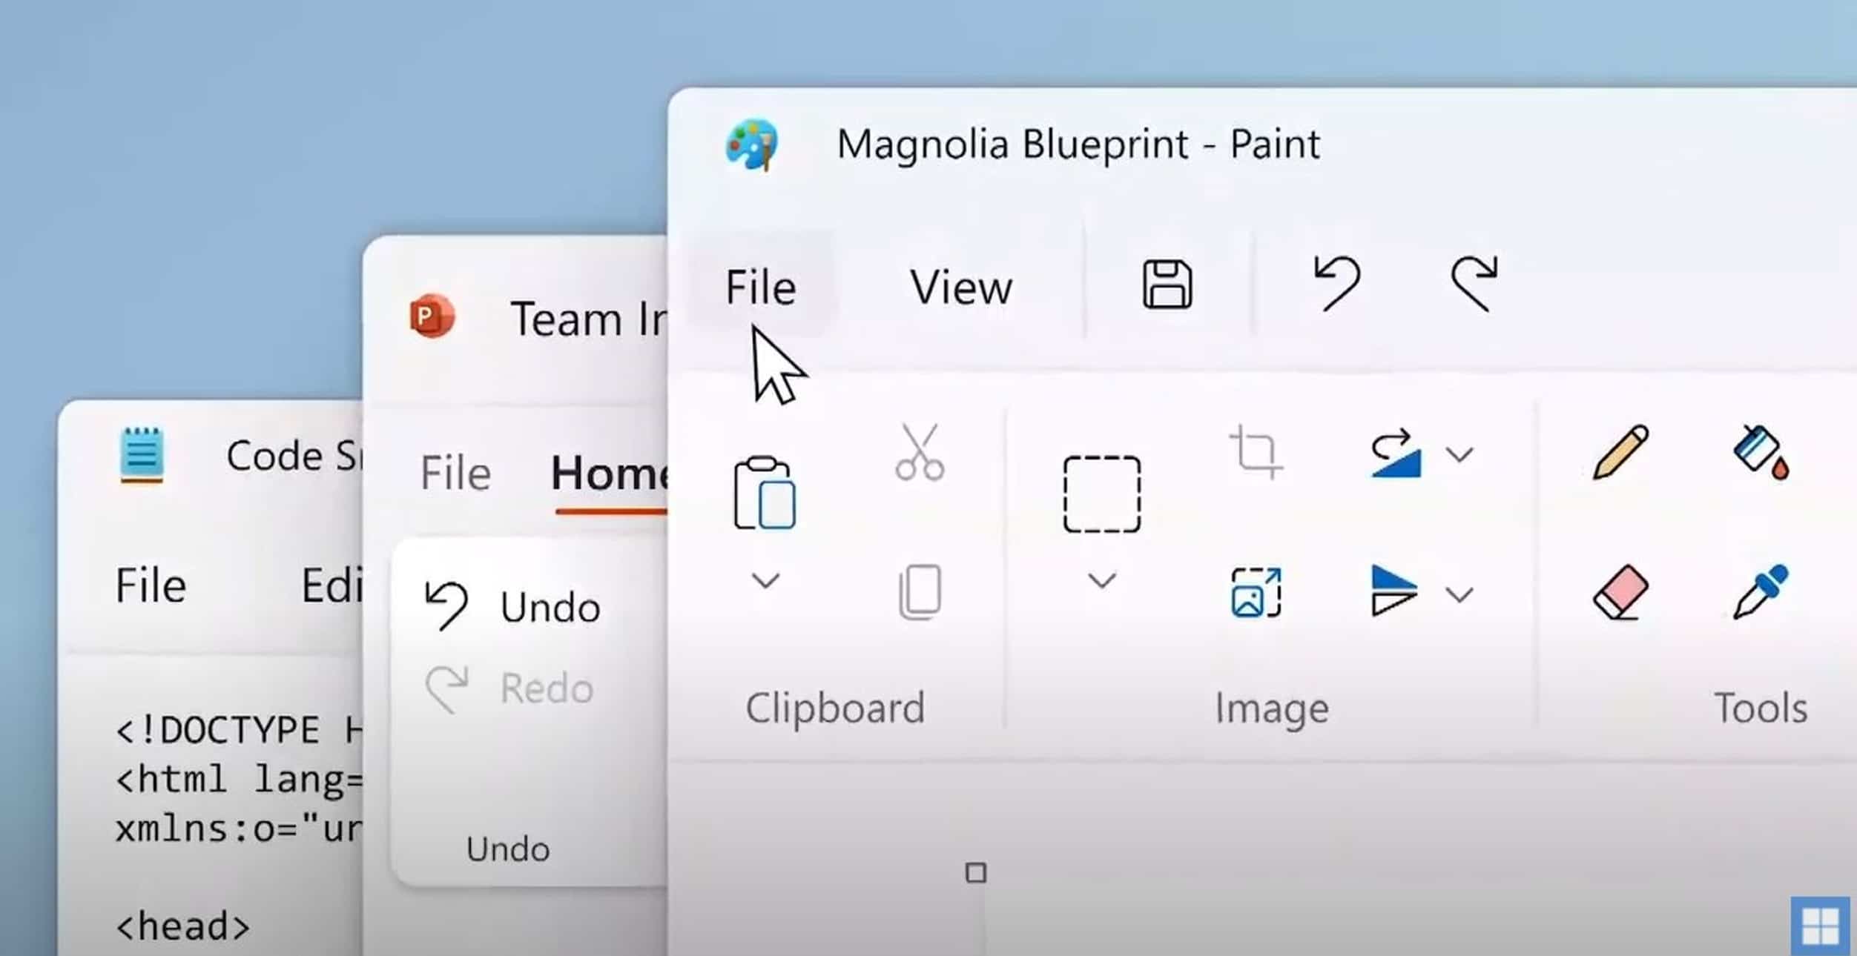Select the Color picker (eyedropper) tool
This screenshot has height=956, width=1857.
point(1764,597)
